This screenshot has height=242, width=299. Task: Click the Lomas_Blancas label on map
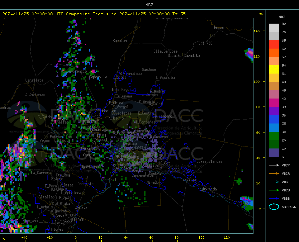coord(209,161)
